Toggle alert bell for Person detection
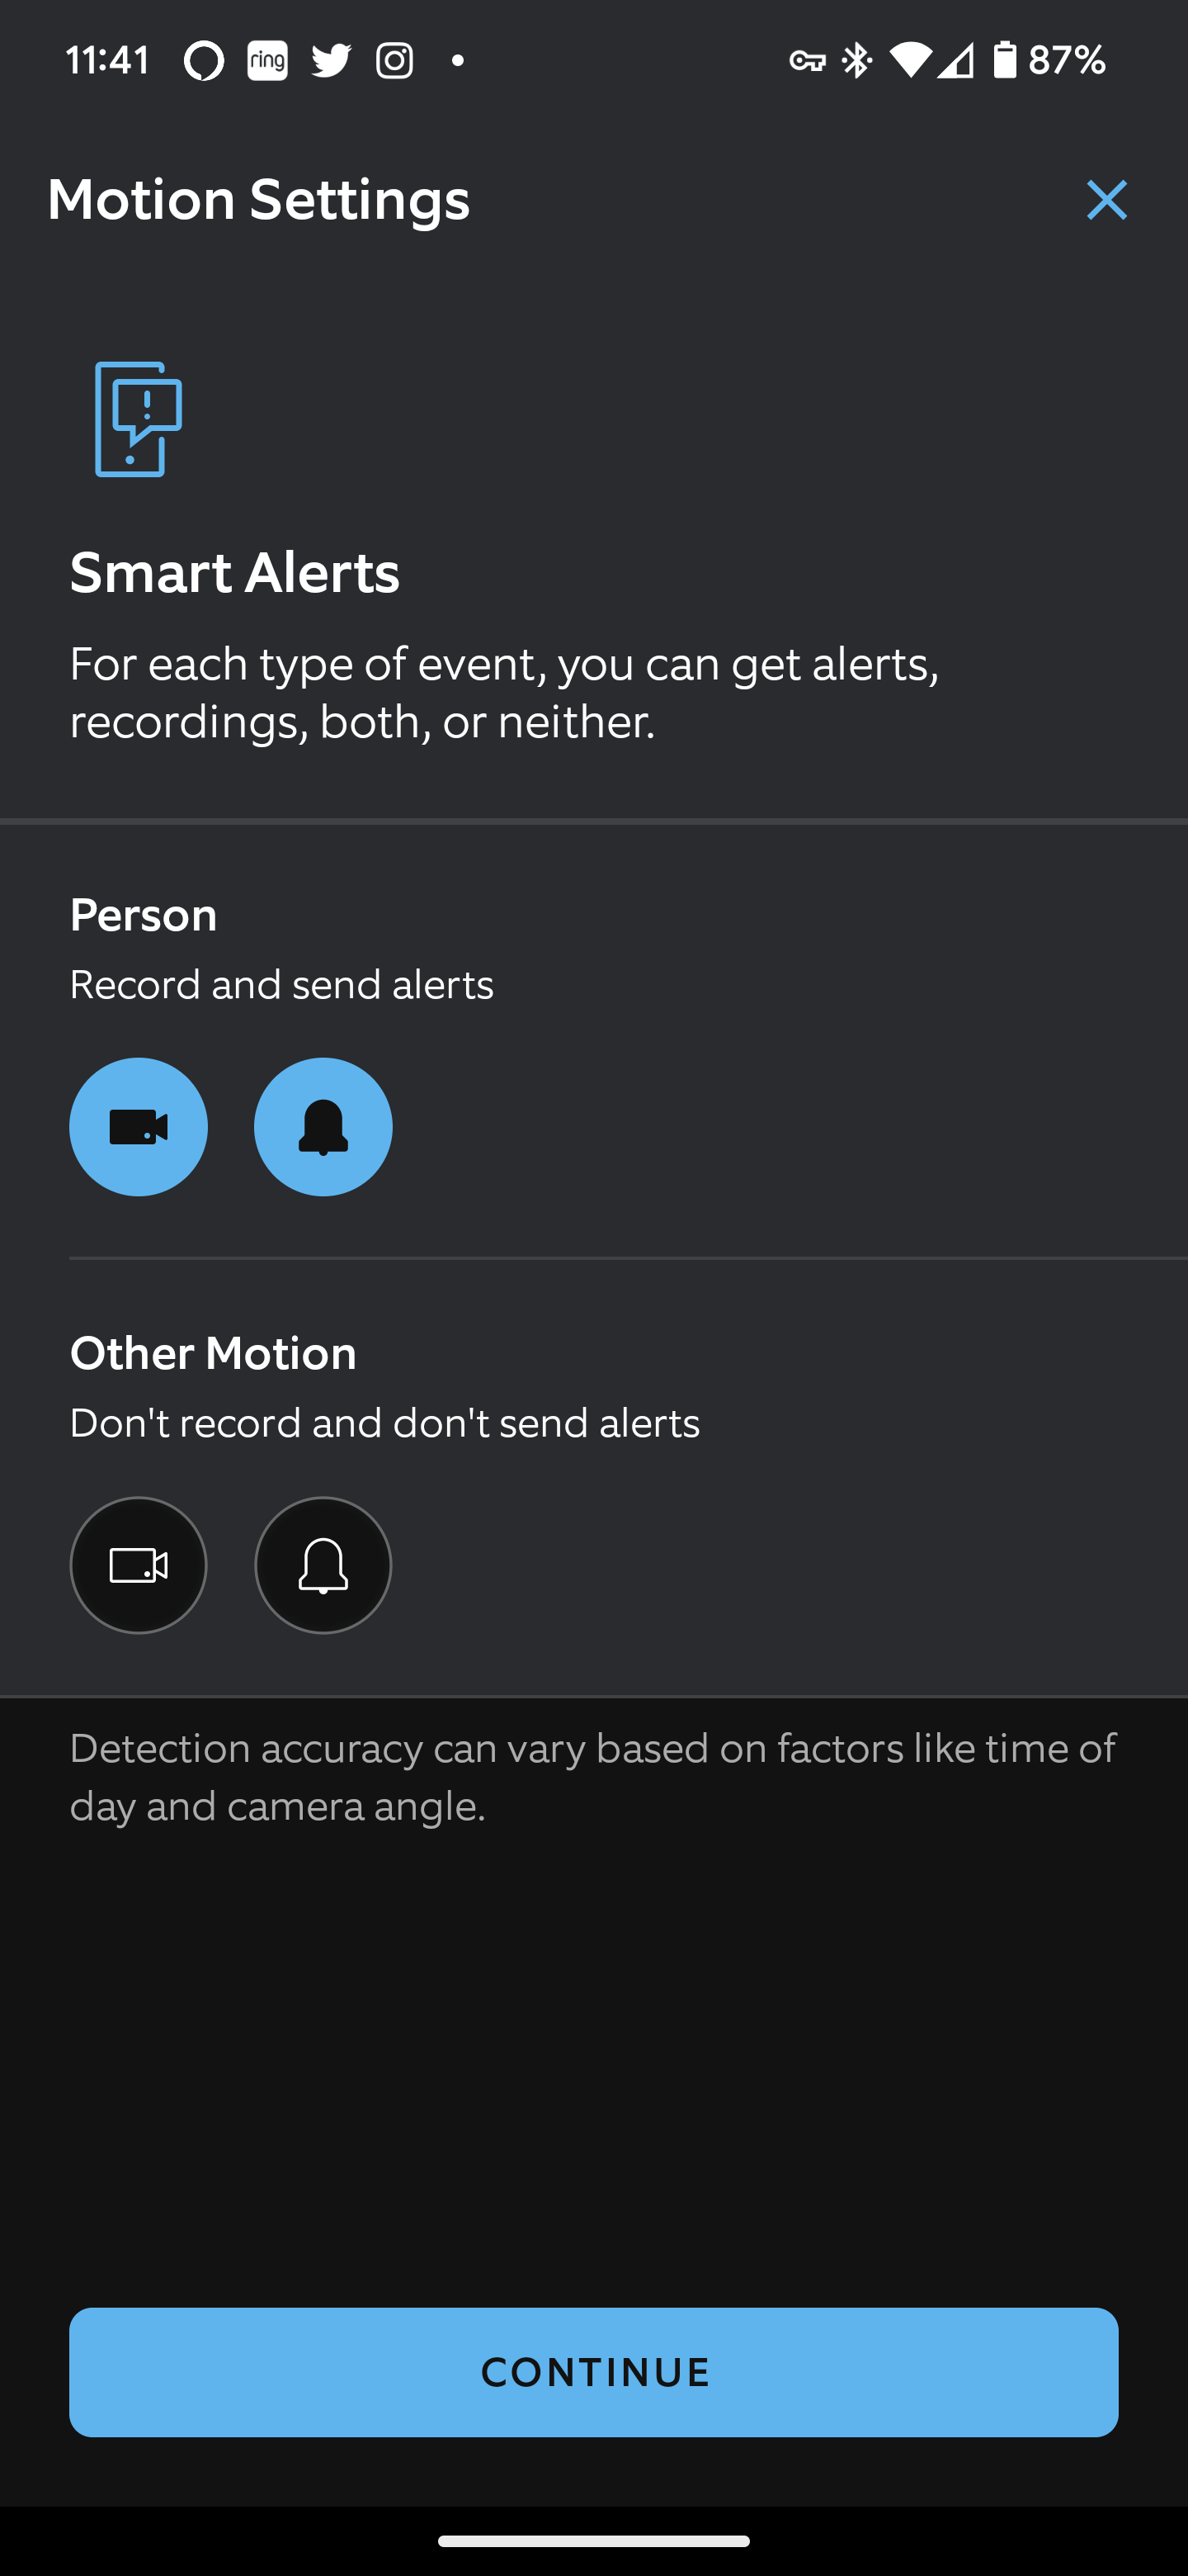Image resolution: width=1188 pixels, height=2576 pixels. coord(323,1127)
